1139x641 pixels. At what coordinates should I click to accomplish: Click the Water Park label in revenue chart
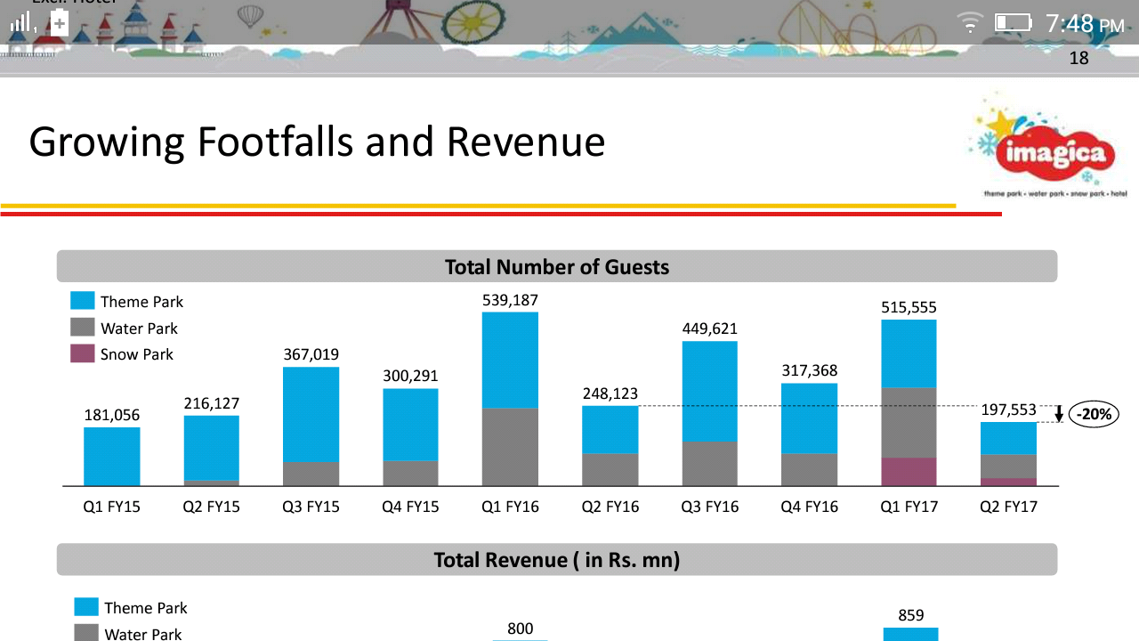tap(143, 634)
